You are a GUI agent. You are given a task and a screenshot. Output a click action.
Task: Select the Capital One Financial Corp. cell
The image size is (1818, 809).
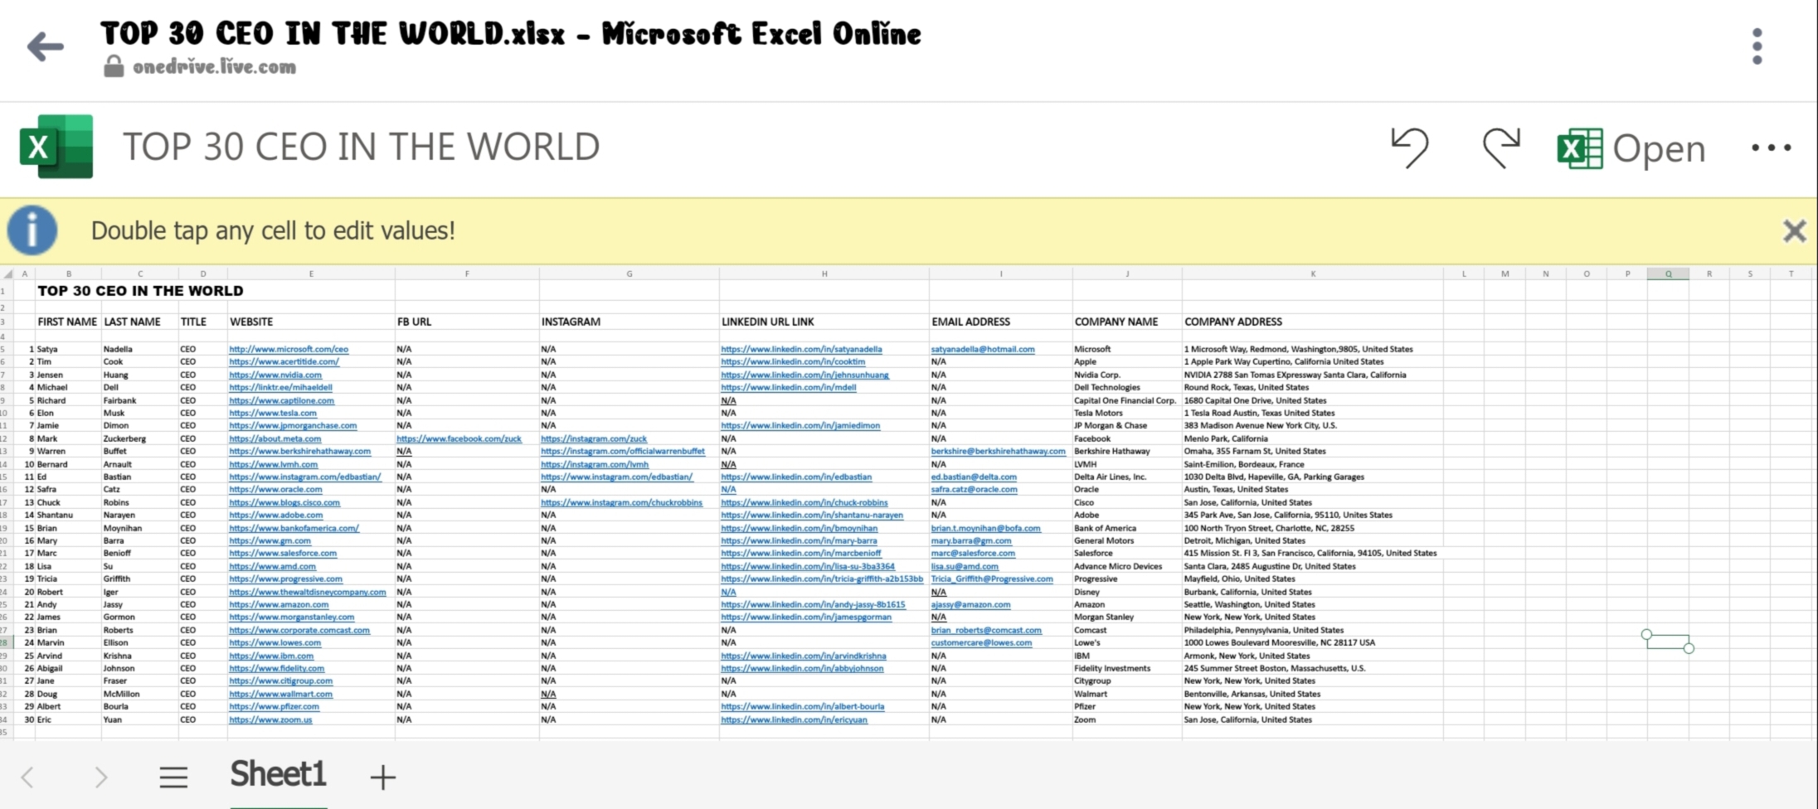click(x=1125, y=400)
